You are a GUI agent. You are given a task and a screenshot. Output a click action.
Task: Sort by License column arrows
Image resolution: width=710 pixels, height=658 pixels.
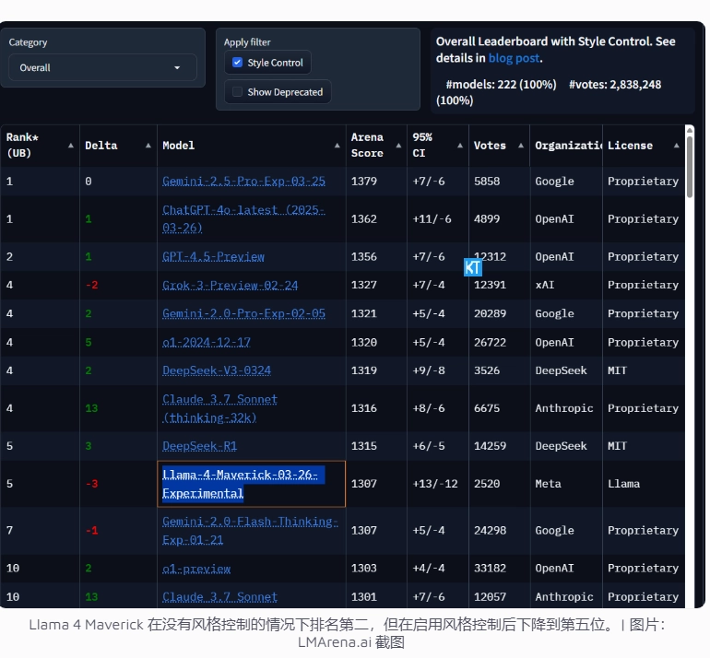[676, 146]
